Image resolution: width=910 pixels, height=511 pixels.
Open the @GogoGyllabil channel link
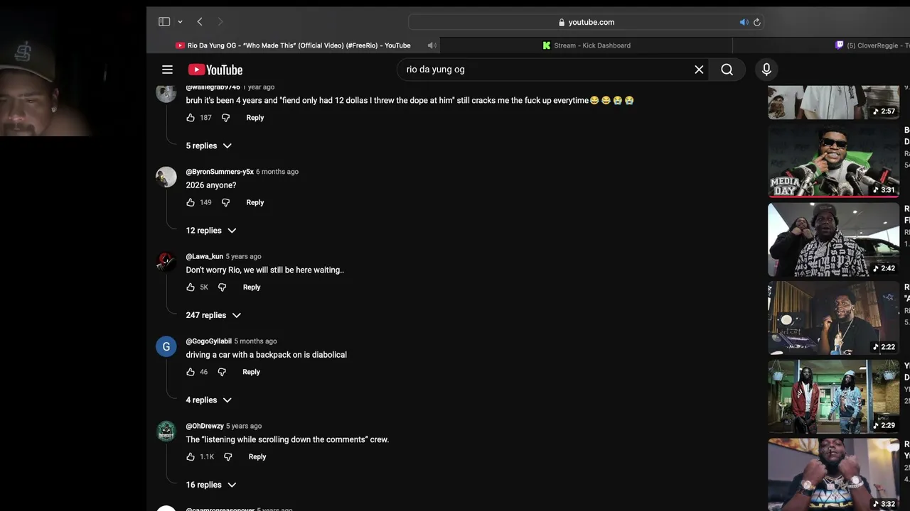tap(209, 341)
